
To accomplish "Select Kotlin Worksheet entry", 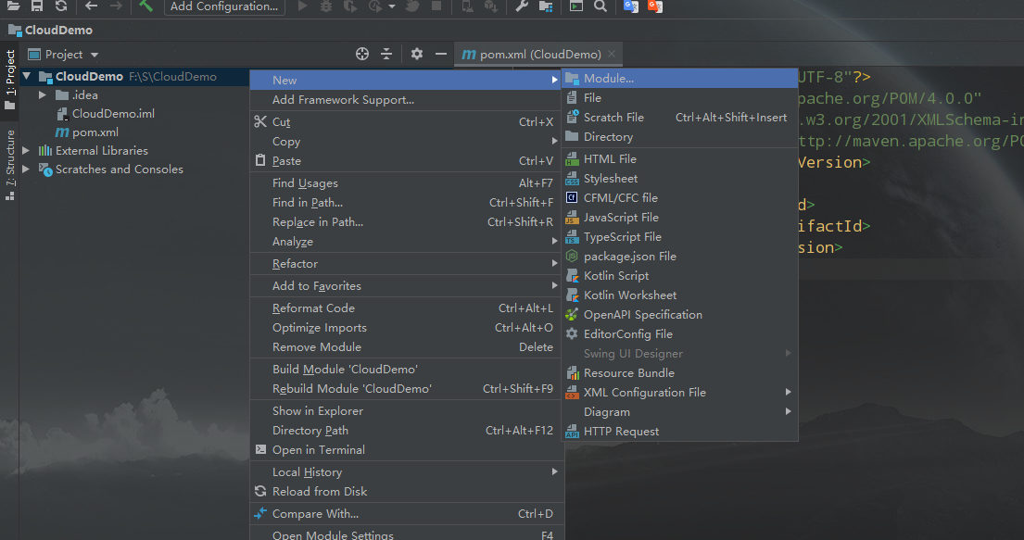I will (680, 295).
